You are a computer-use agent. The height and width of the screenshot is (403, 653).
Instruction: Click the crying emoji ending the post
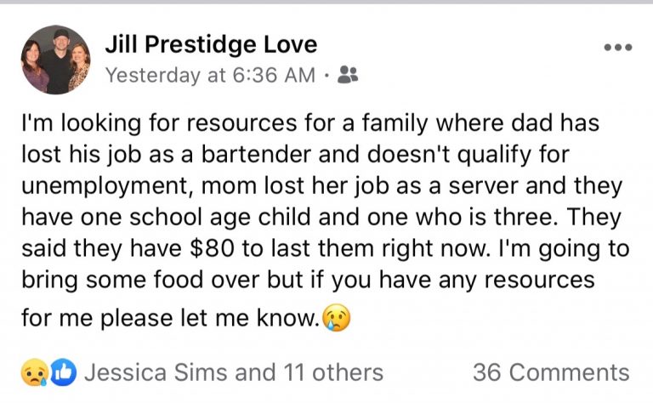(337, 321)
